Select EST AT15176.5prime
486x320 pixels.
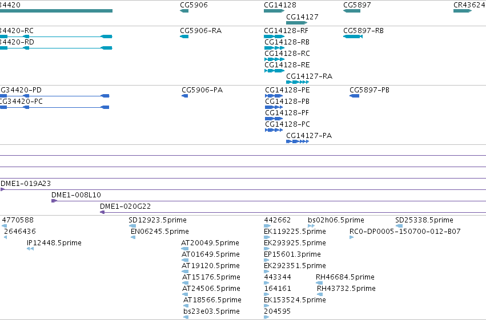tap(186, 283)
